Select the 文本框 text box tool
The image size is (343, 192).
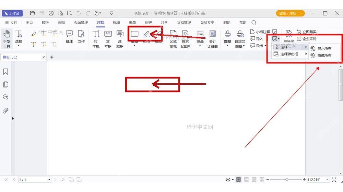(108, 39)
